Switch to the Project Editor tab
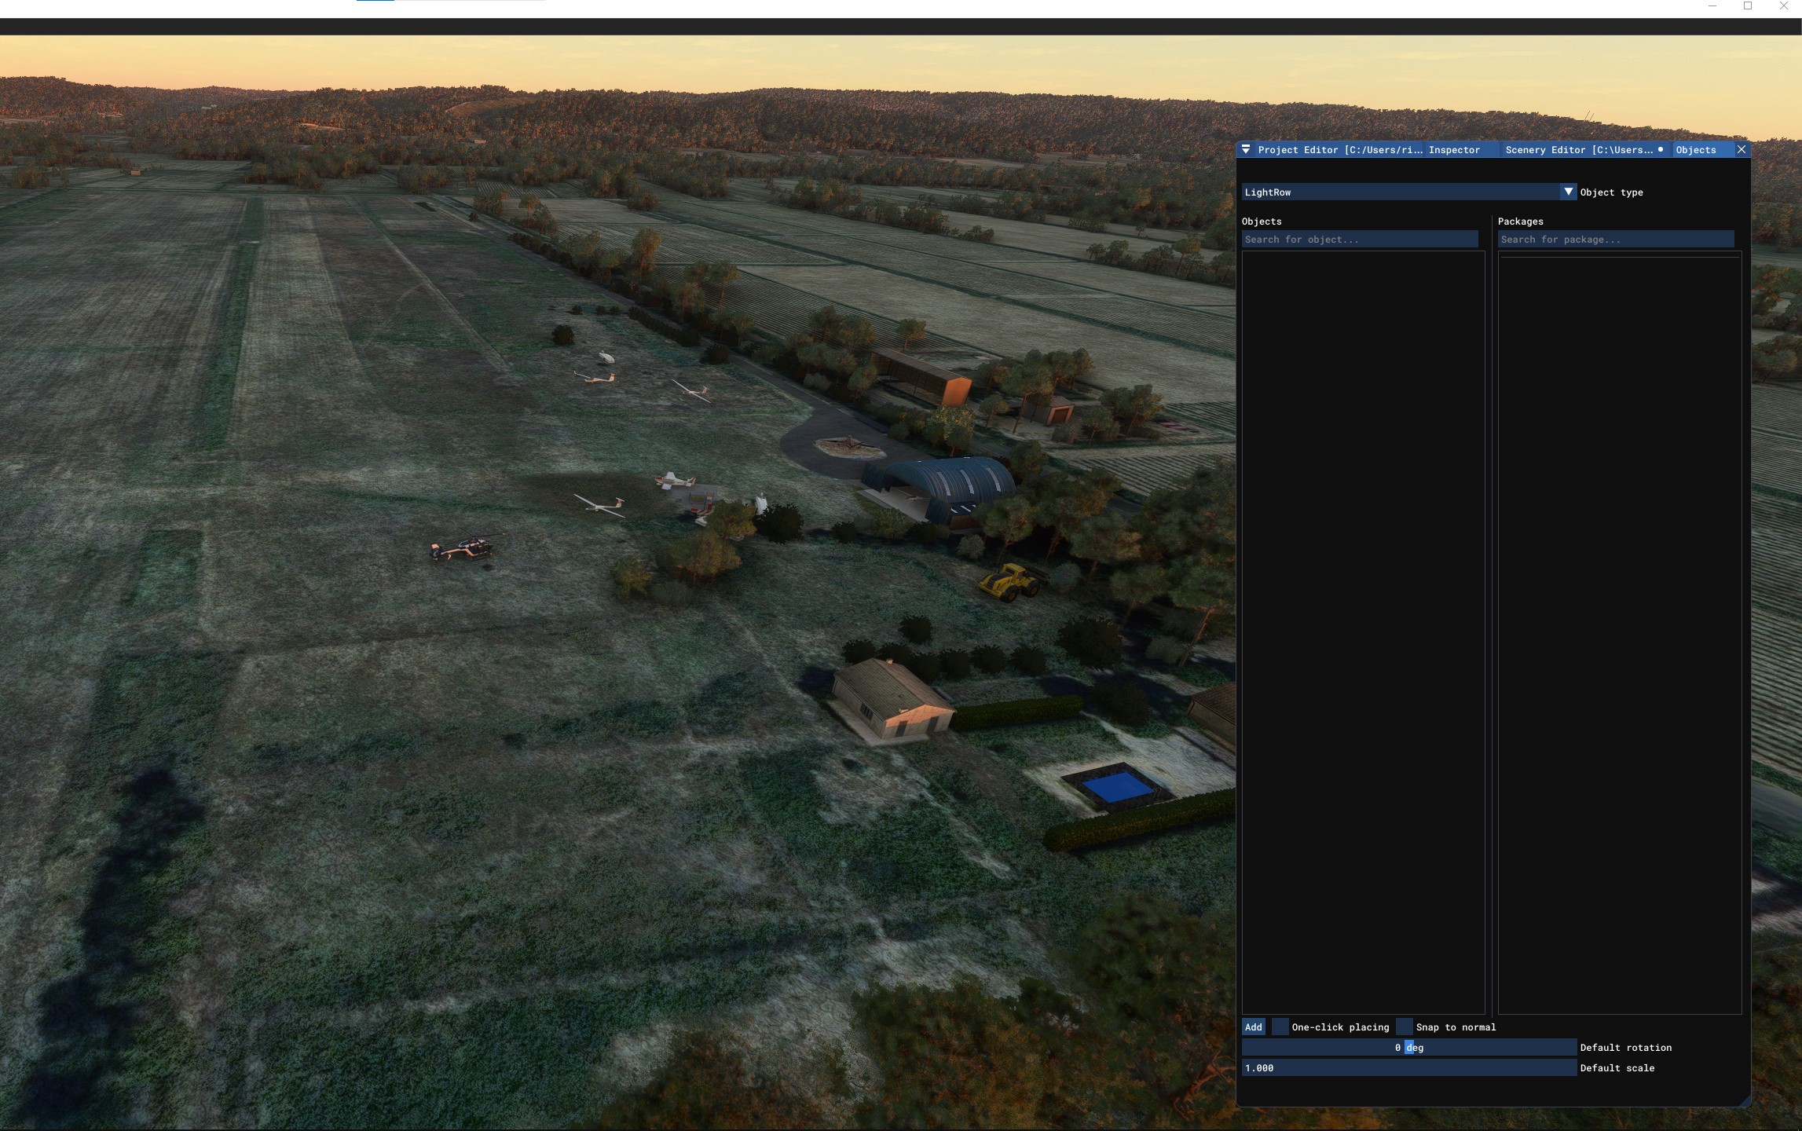 1339,149
